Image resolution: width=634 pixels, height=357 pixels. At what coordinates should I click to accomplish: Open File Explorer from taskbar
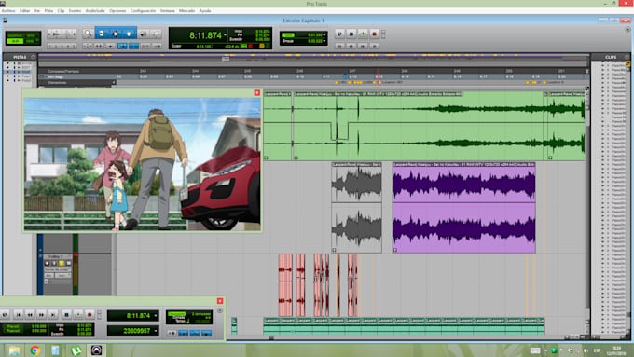coord(14,350)
